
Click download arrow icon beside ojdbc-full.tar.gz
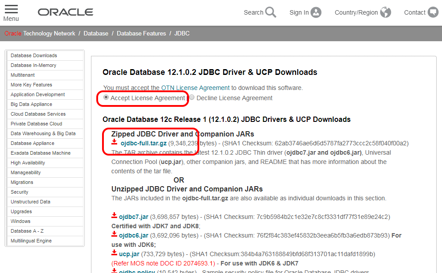coord(114,142)
